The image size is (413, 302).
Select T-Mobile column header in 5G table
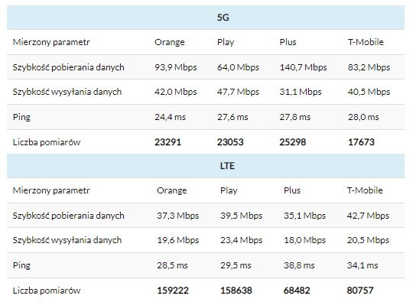pos(366,42)
